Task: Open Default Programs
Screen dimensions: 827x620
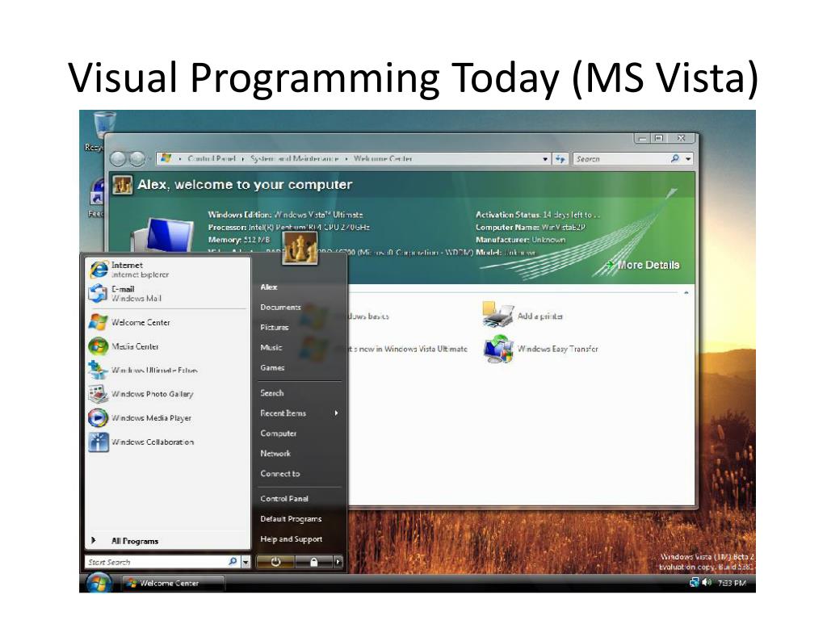Action: pyautogui.click(x=291, y=519)
